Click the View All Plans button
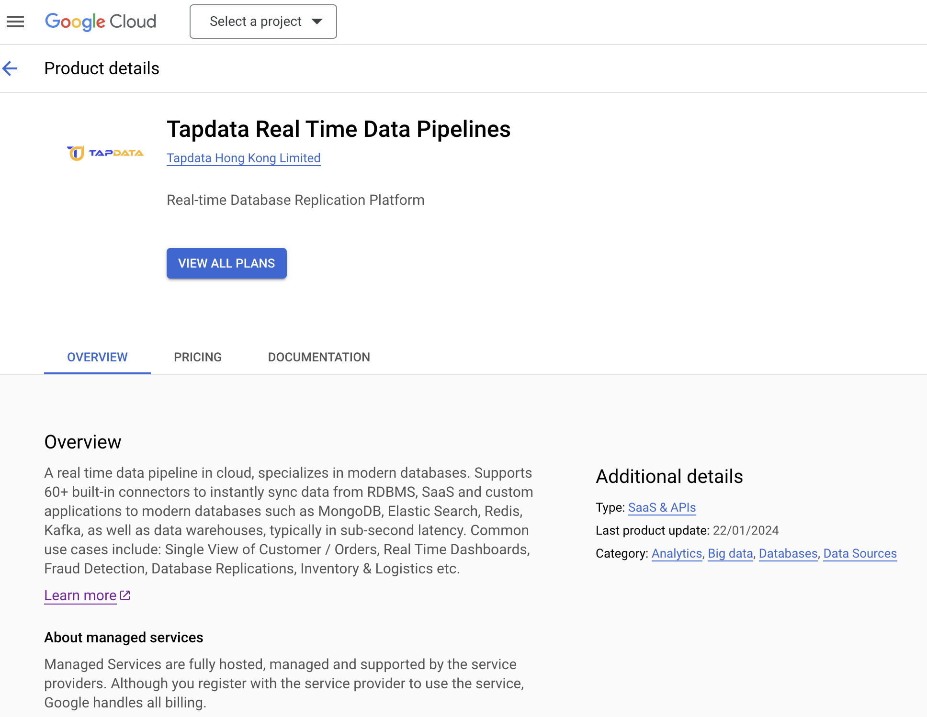 point(226,263)
